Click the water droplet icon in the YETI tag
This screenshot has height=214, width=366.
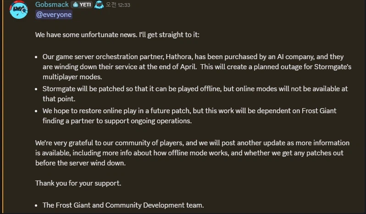[75, 5]
